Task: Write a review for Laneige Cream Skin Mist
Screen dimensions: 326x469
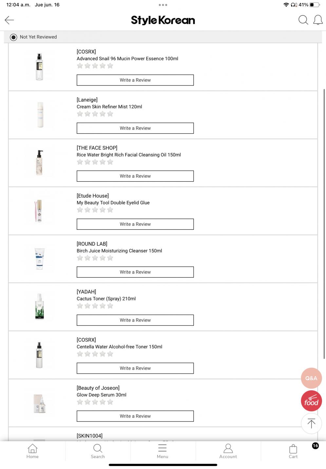Action: pyautogui.click(x=135, y=128)
